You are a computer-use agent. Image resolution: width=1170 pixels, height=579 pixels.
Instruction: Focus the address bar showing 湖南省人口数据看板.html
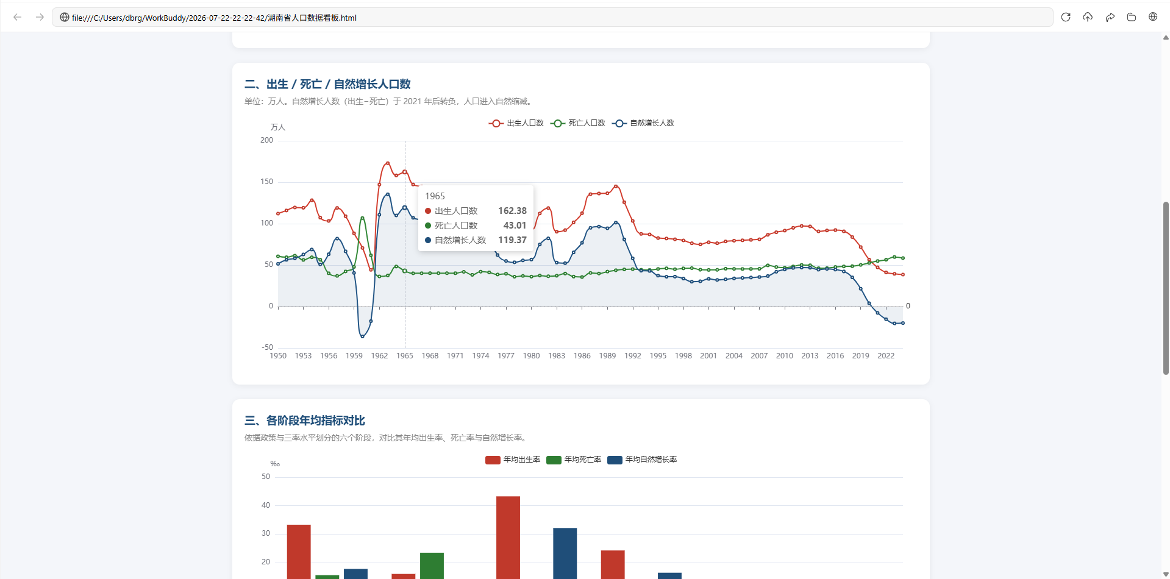tap(552, 17)
